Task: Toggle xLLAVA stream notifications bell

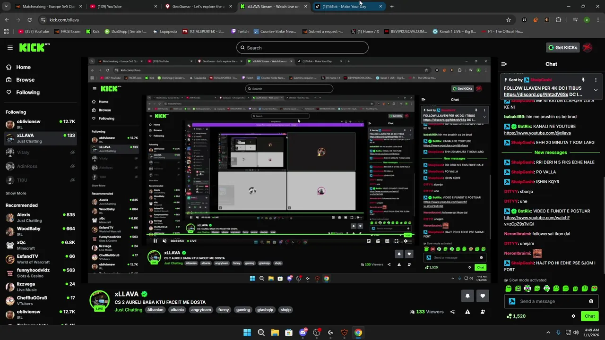Action: pyautogui.click(x=467, y=296)
